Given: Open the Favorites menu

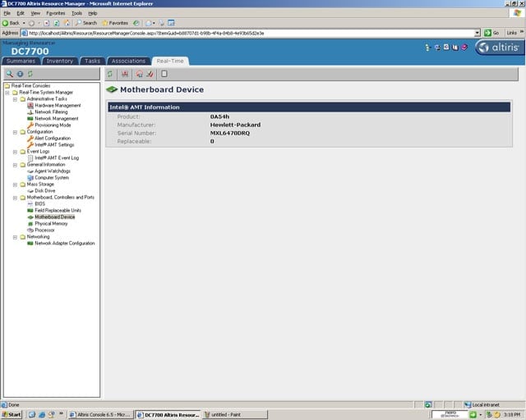Looking at the screenshot, I should click(x=56, y=13).
